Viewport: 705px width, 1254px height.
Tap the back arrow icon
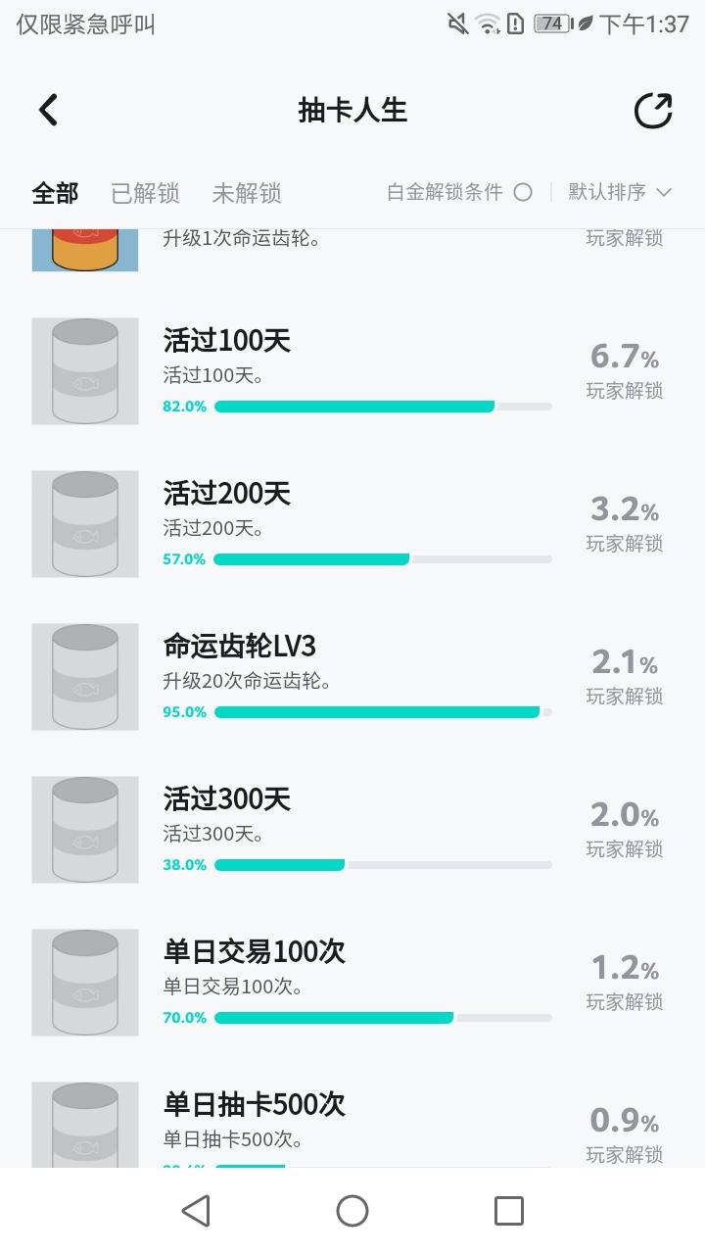[x=48, y=110]
